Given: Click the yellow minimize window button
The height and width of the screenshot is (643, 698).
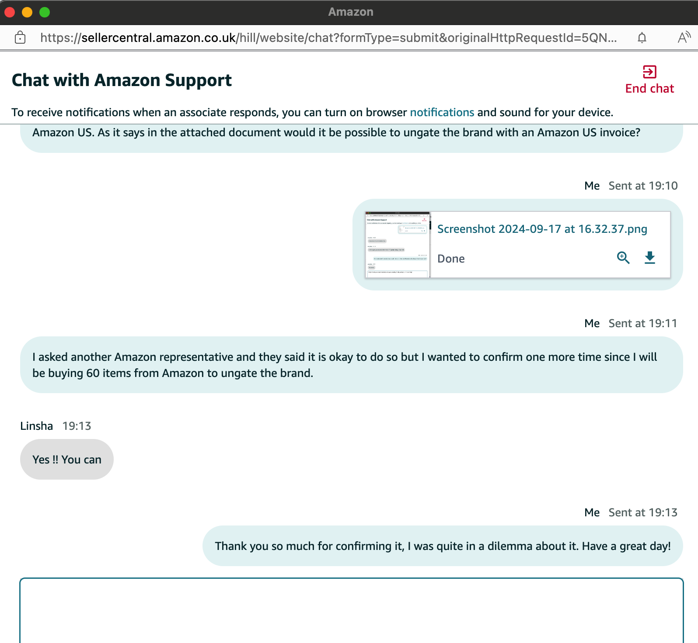Looking at the screenshot, I should (27, 12).
